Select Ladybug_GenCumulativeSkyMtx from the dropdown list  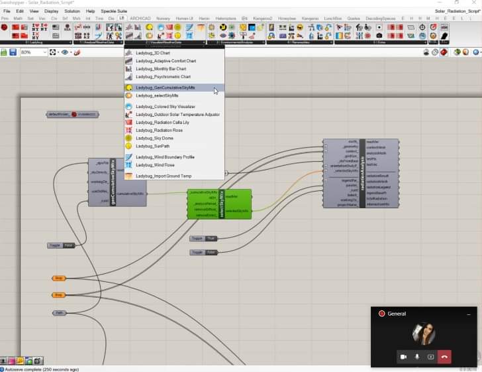[166, 88]
